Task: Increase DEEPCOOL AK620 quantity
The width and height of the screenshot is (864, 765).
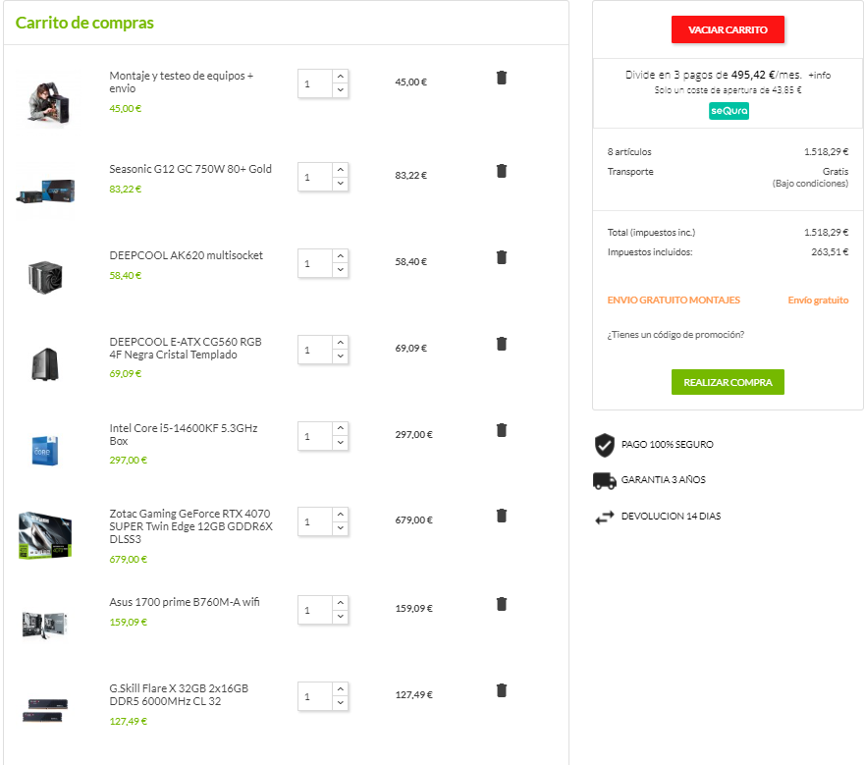Action: [341, 256]
